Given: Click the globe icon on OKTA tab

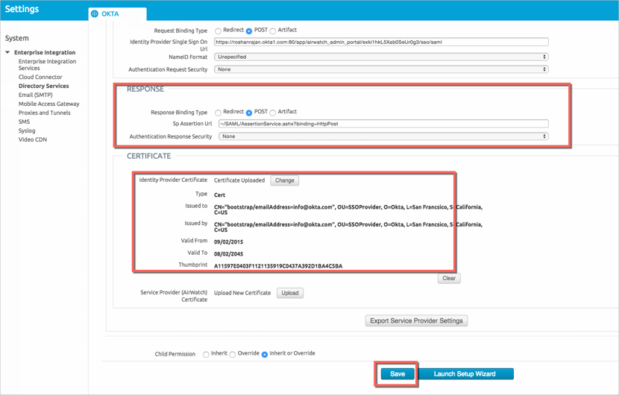Looking at the screenshot, I should pyautogui.click(x=95, y=13).
